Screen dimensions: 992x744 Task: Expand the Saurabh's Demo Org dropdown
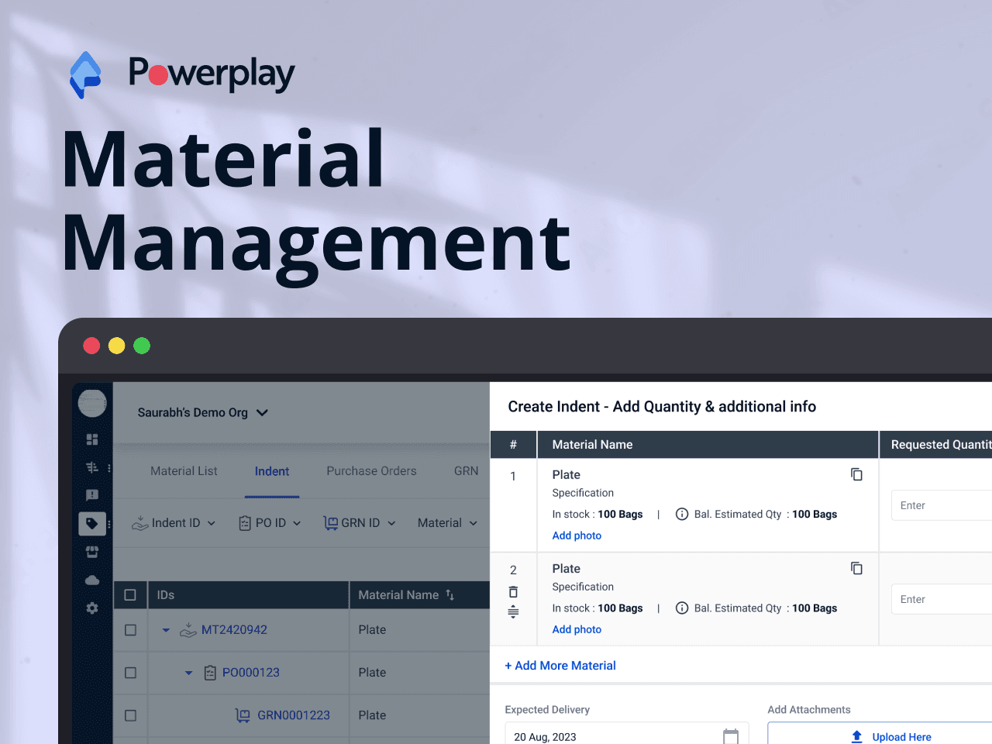point(203,412)
